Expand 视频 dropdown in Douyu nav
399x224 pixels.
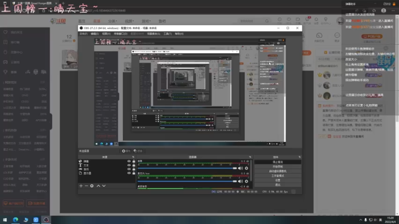tap(129, 21)
